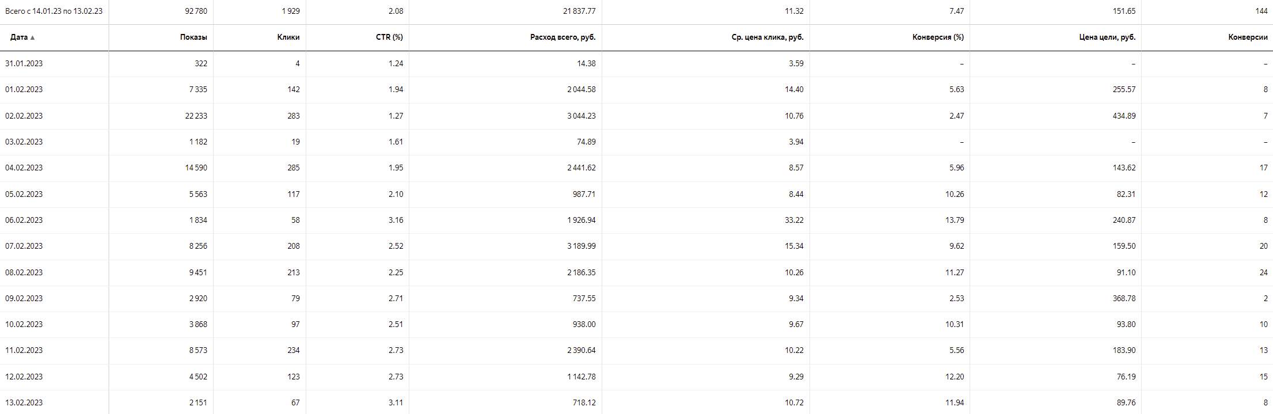Click the 08.02.2023 date cell
This screenshot has width=1273, height=414.
click(24, 272)
